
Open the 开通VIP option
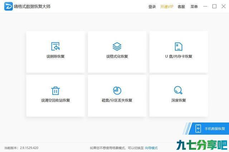point(167,6)
